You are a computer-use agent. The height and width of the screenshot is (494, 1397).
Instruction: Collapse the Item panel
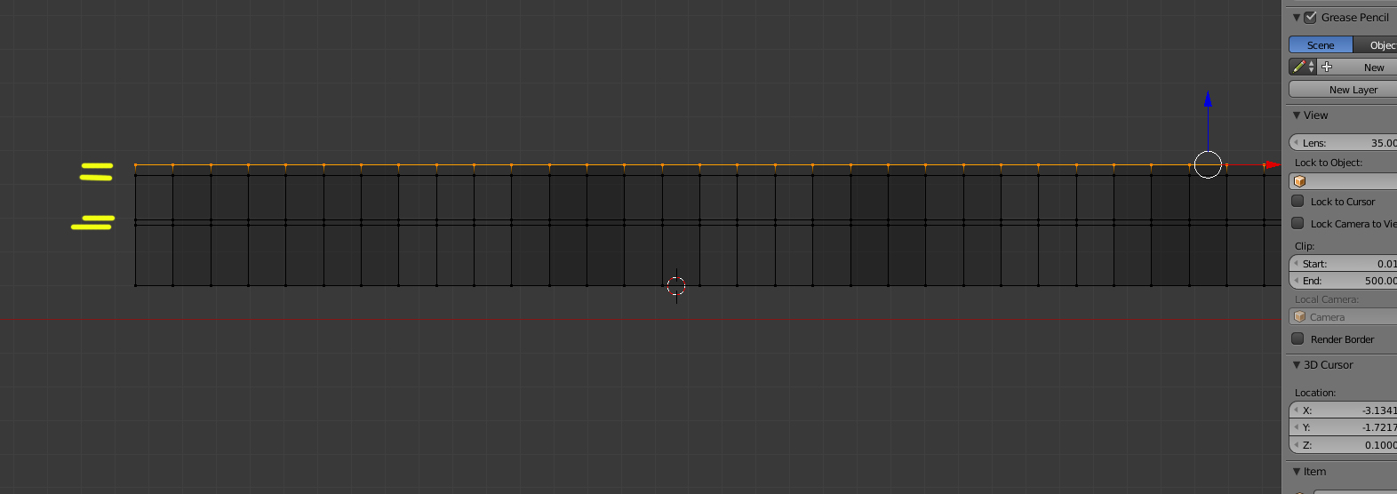tap(1297, 472)
